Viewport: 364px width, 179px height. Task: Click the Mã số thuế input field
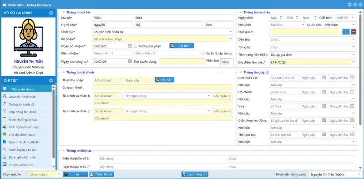point(108,80)
